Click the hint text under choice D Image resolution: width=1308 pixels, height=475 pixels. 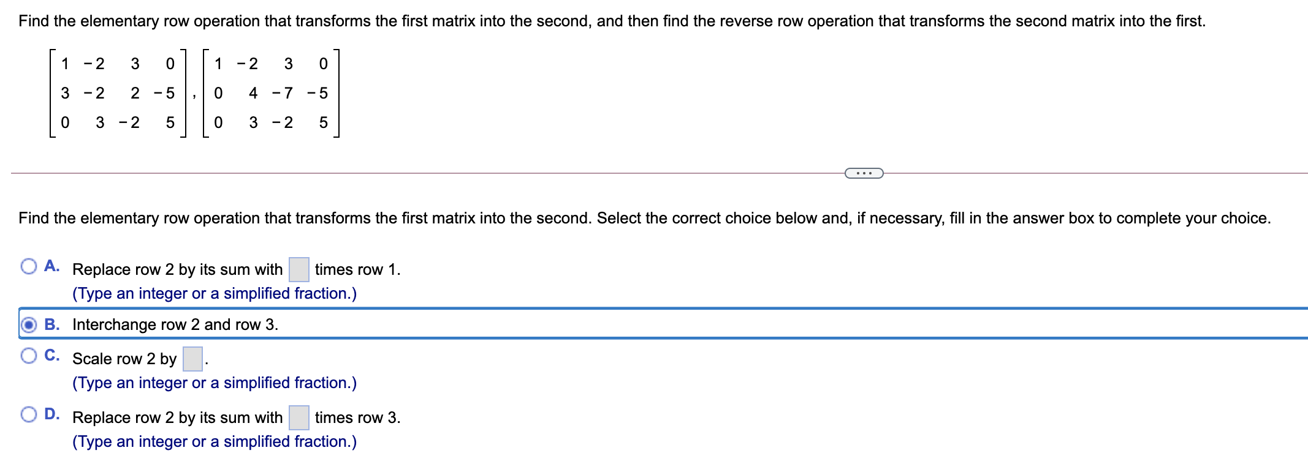(x=215, y=441)
